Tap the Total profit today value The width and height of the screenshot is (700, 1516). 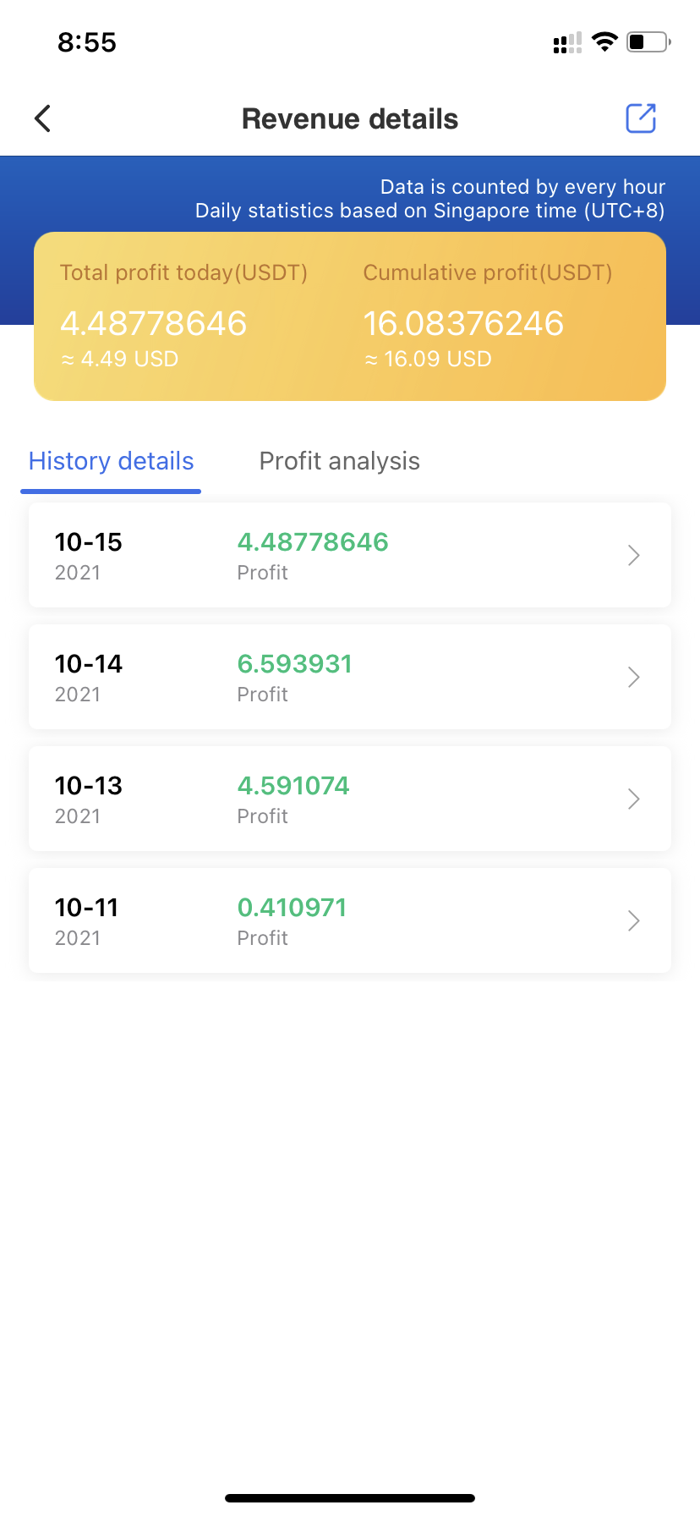[x=153, y=323]
